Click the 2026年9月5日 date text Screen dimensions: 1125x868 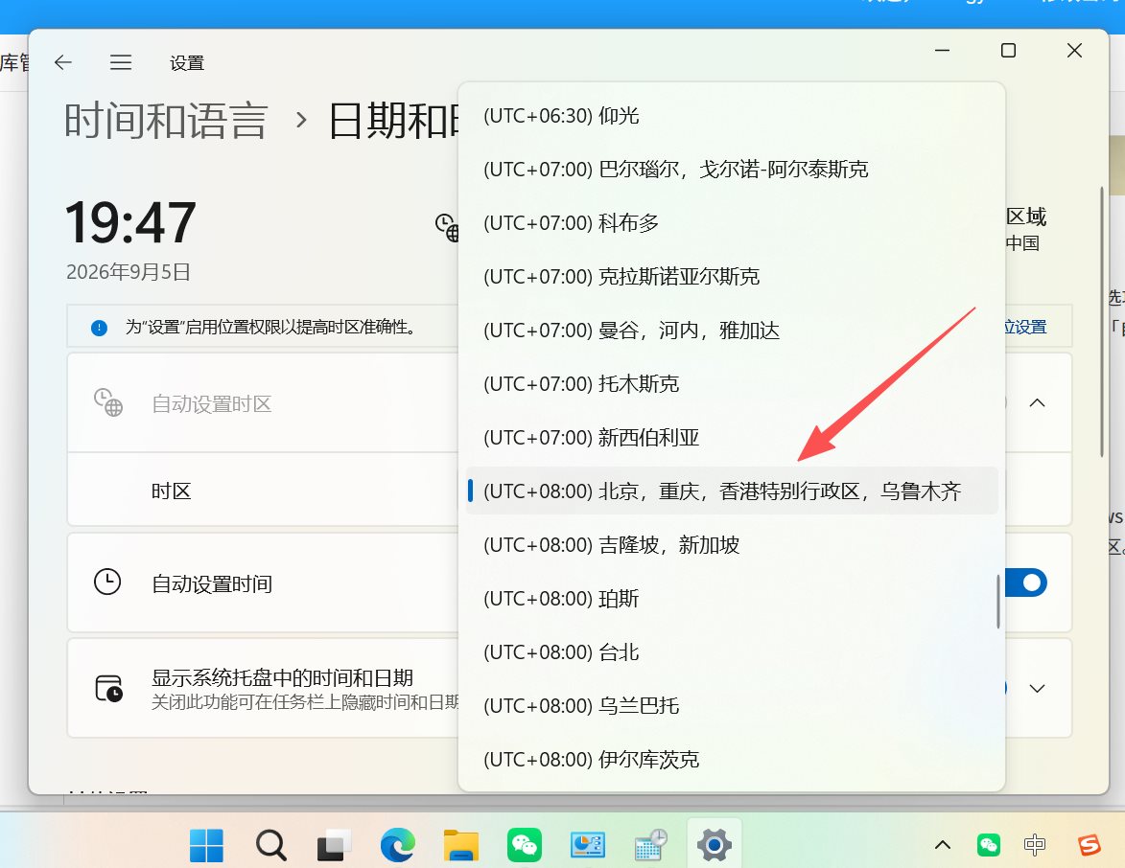[129, 272]
